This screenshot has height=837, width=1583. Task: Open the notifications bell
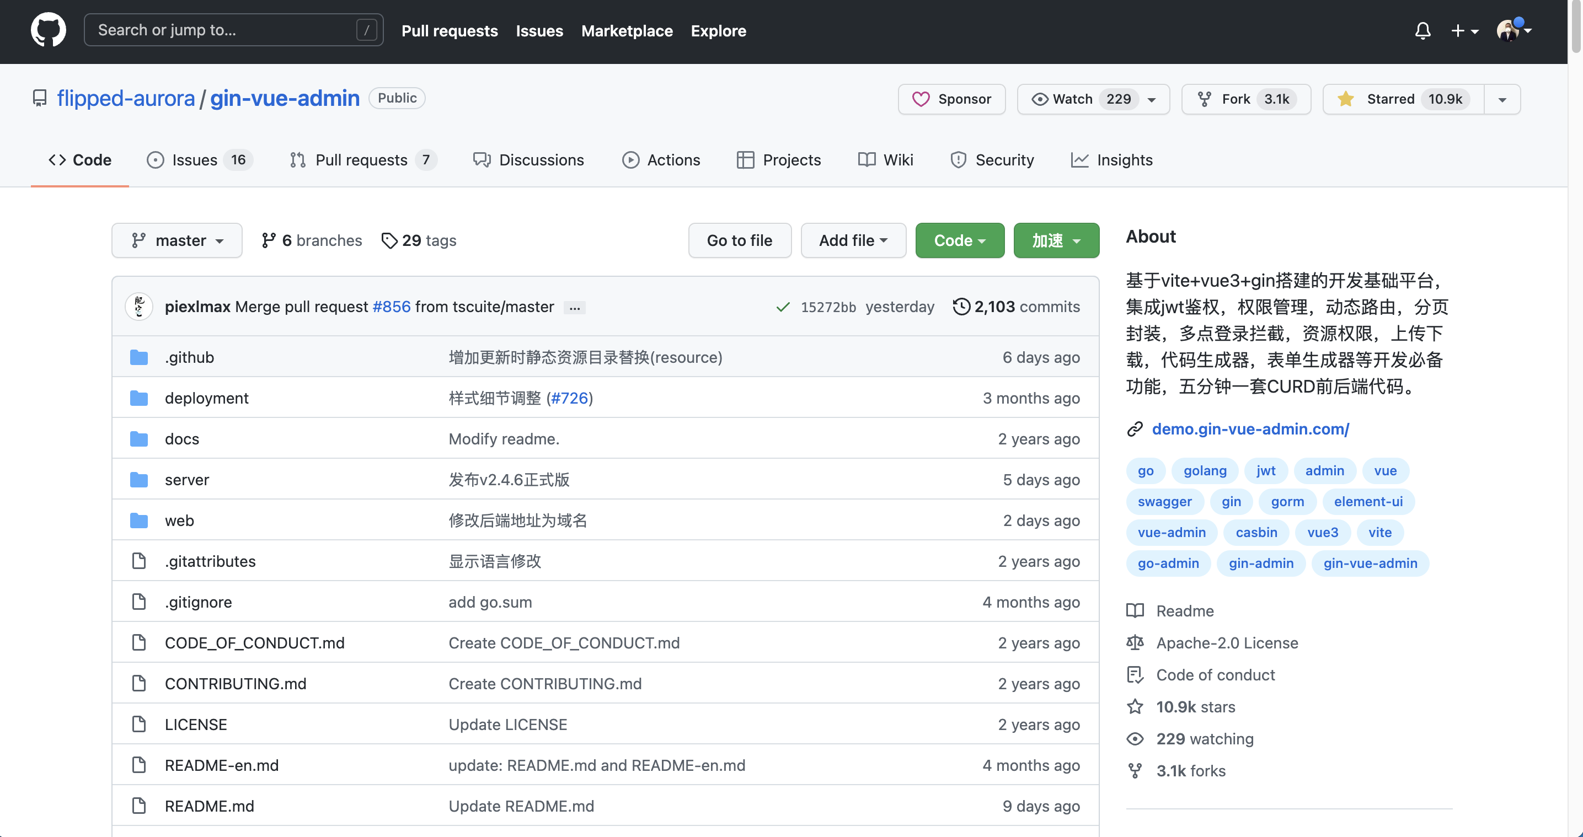[x=1422, y=30]
